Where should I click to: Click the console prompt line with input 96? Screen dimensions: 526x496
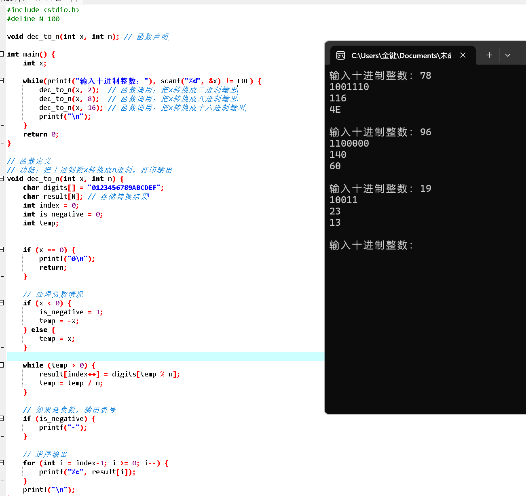coord(380,132)
